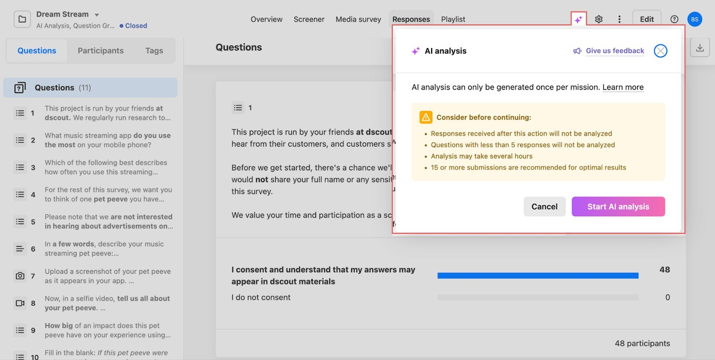The width and height of the screenshot is (715, 360).
Task: Open the three-dot more options menu
Action: click(x=619, y=19)
